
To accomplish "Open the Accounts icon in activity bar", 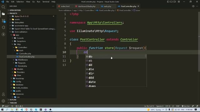I will point(3,94).
